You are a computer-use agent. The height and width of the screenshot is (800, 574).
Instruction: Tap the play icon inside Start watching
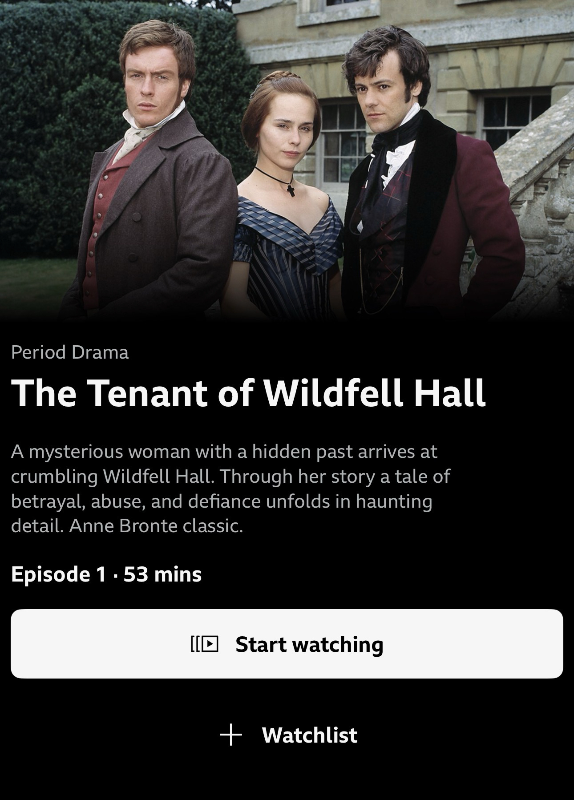pyautogui.click(x=205, y=644)
